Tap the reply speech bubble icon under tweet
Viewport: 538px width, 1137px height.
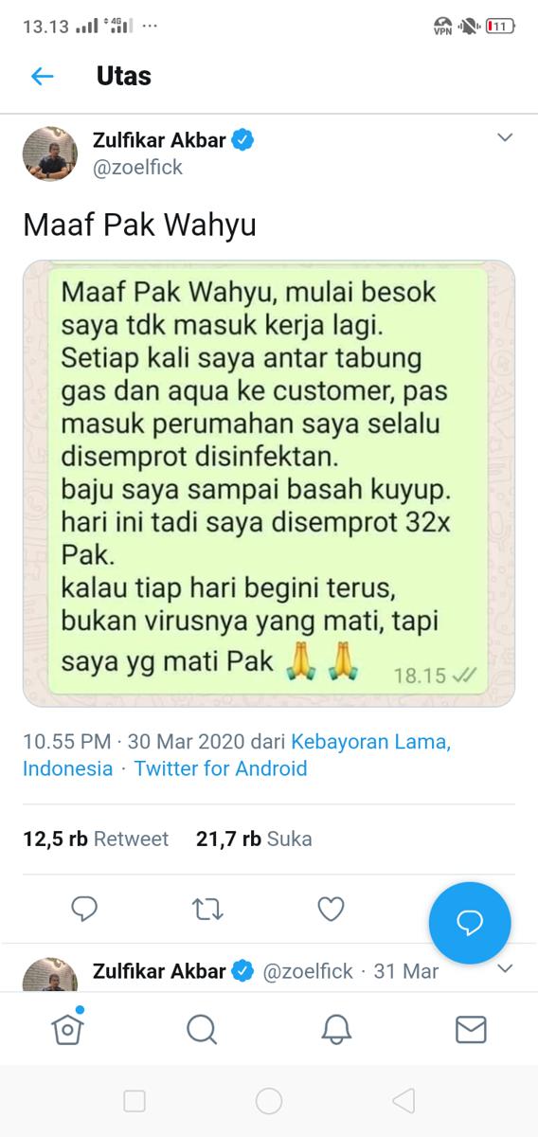[84, 910]
